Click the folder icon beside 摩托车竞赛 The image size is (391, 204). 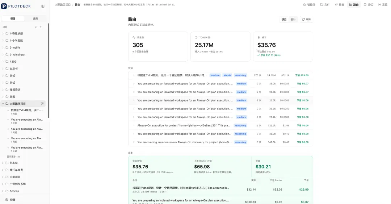[7, 170]
